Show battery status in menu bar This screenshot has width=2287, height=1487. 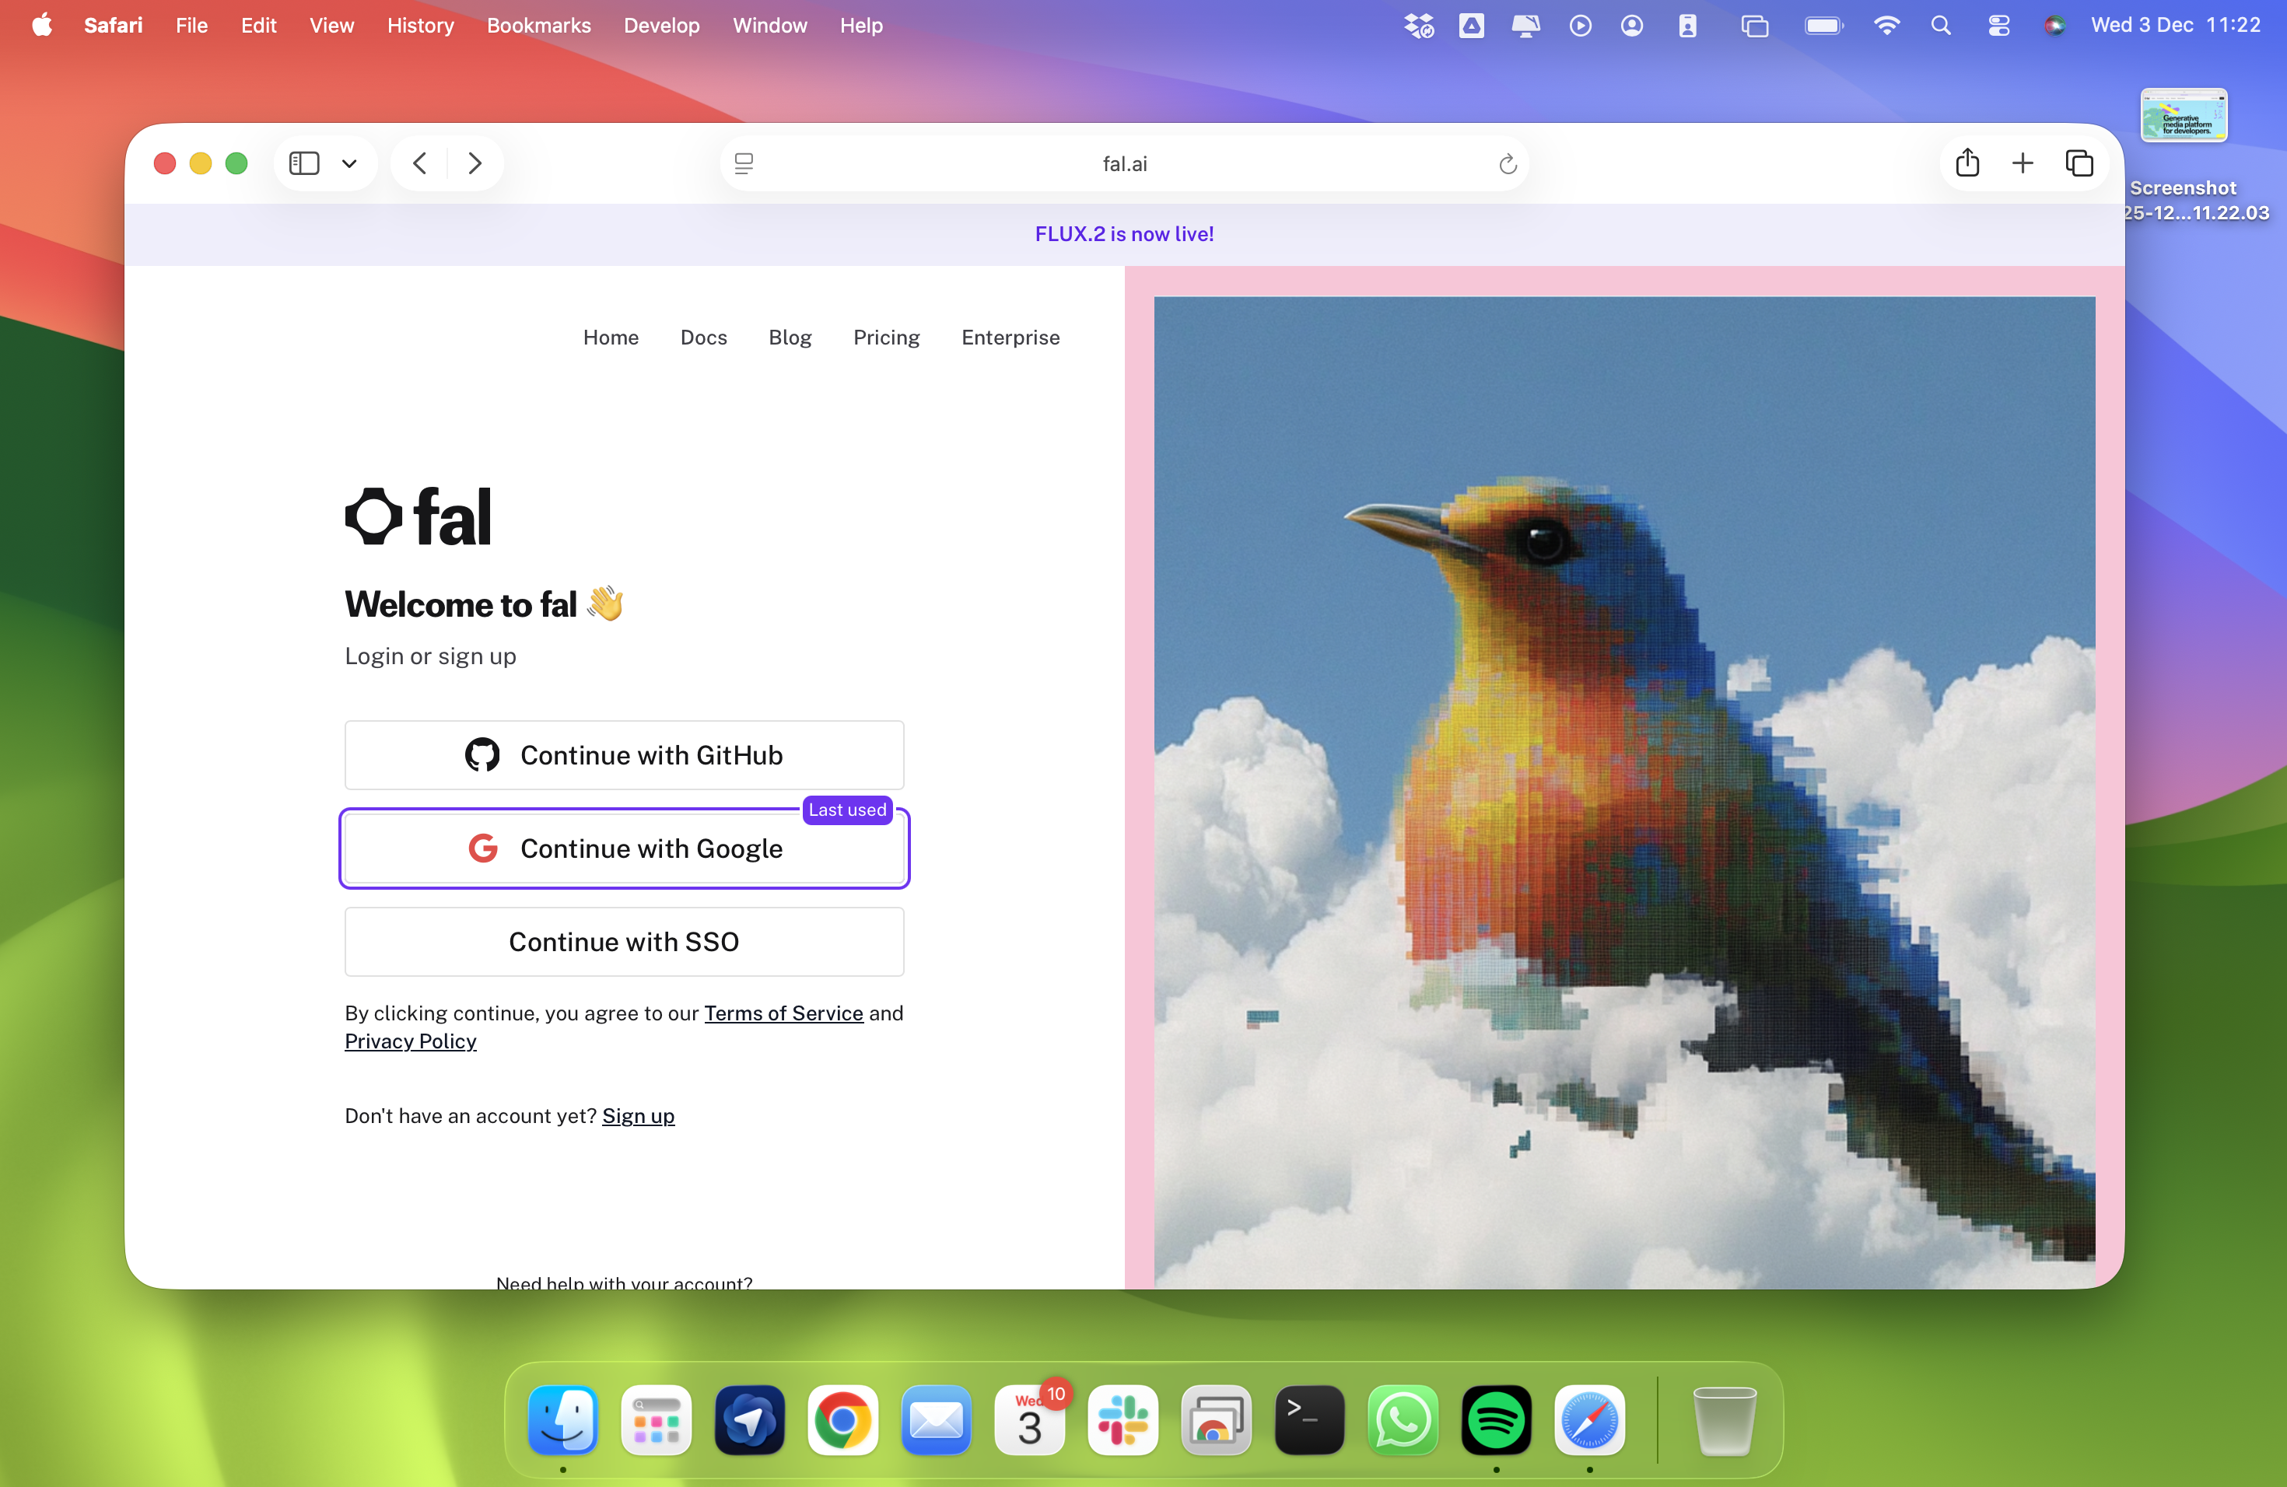tap(1823, 25)
